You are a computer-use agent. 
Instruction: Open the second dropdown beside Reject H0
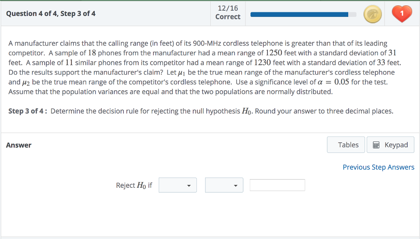click(x=224, y=185)
